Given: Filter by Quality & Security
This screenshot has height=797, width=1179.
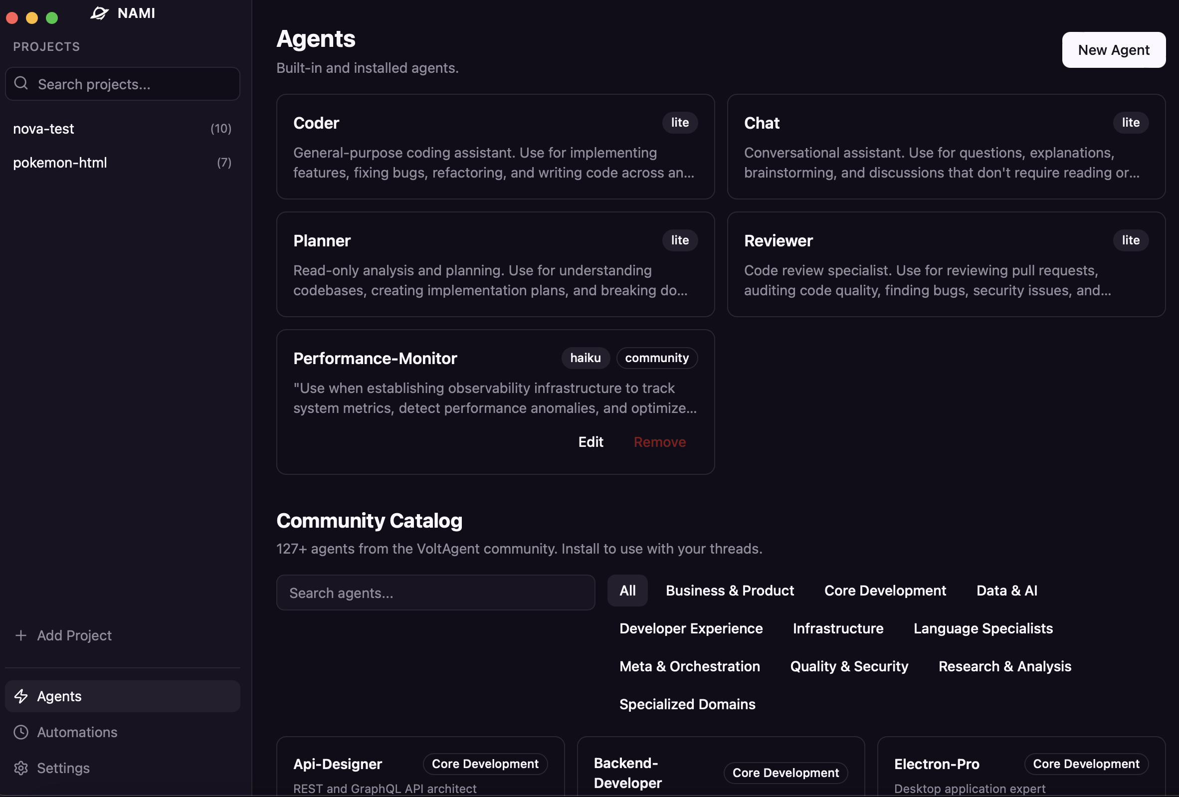Looking at the screenshot, I should coord(849,666).
